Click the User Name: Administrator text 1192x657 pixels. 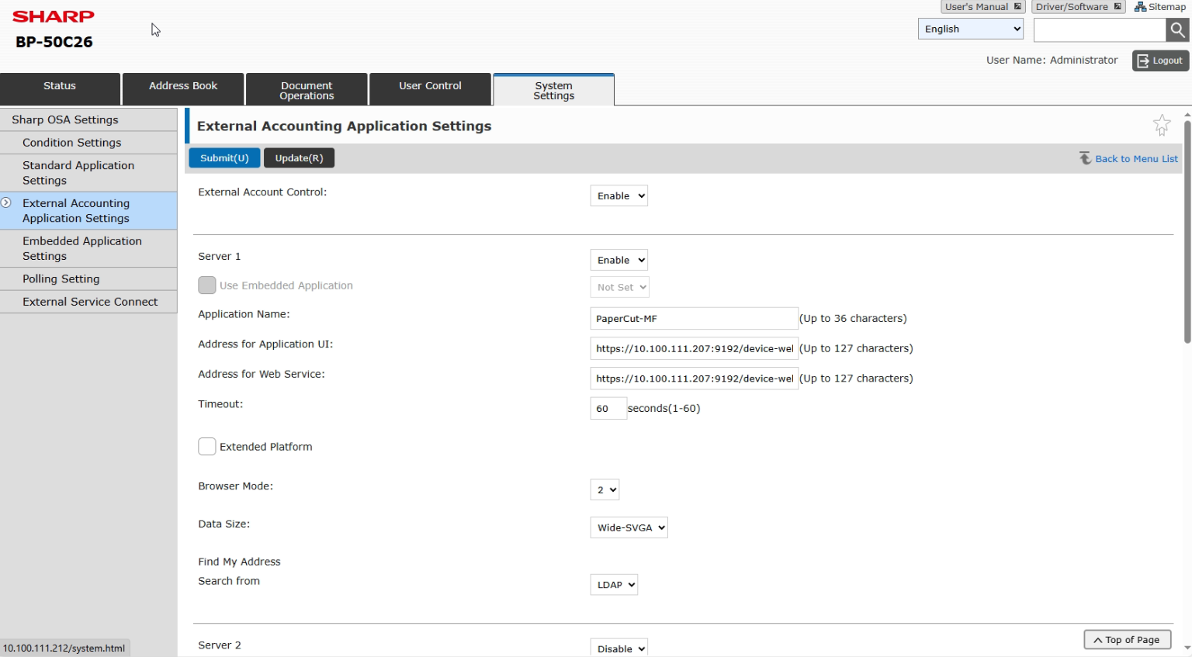(x=1052, y=61)
